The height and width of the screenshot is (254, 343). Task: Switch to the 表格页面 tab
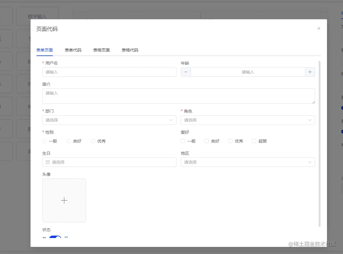click(x=101, y=50)
